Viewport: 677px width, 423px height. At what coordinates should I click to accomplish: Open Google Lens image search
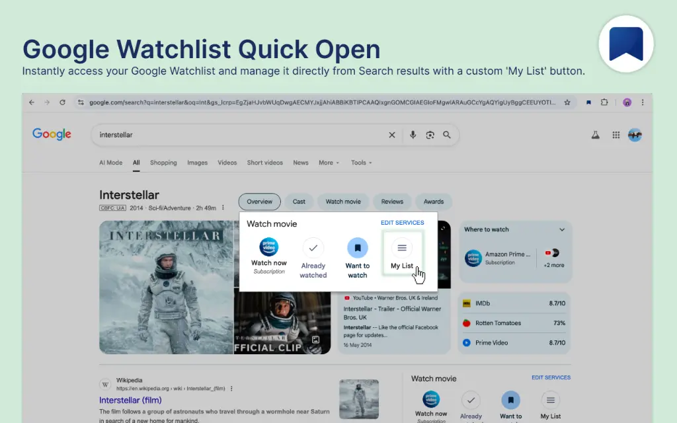[430, 135]
